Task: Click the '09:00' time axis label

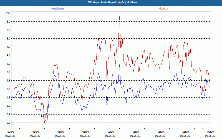Action: [x=86, y=132]
